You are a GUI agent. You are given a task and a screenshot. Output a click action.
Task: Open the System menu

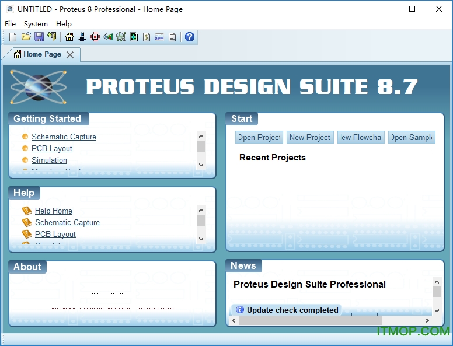36,24
